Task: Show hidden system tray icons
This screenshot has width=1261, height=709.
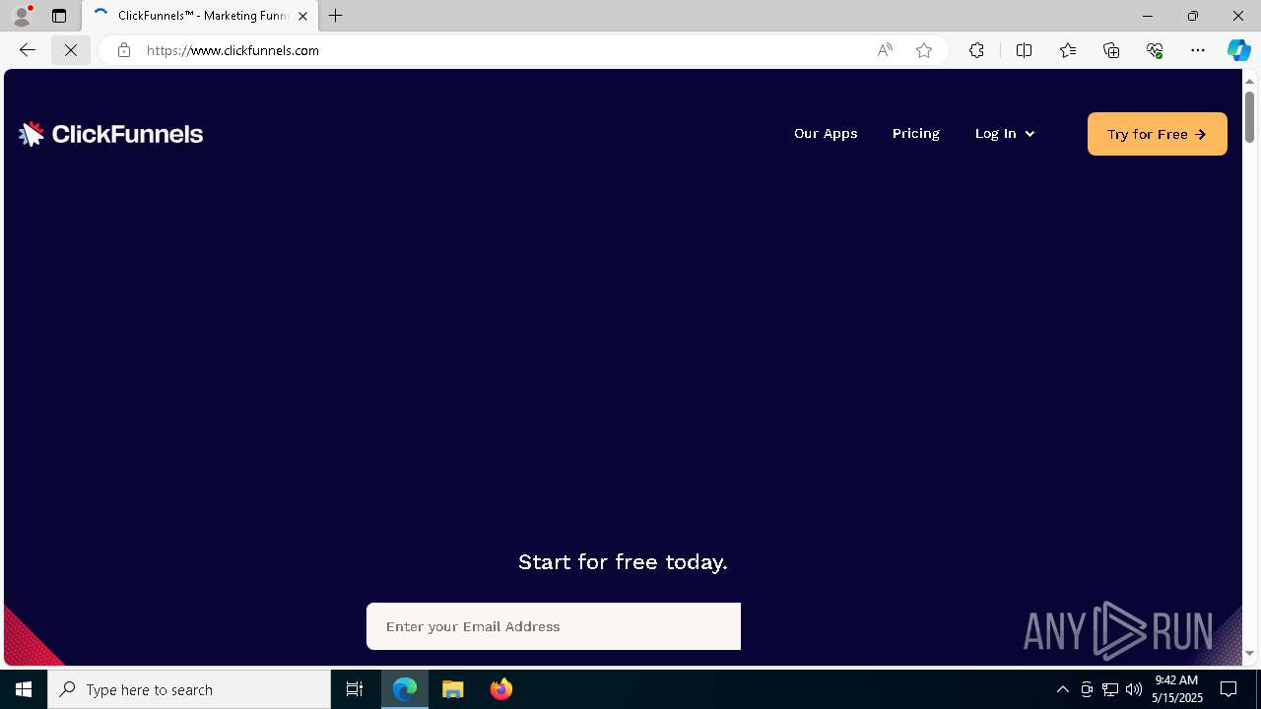Action: pyautogui.click(x=1062, y=689)
